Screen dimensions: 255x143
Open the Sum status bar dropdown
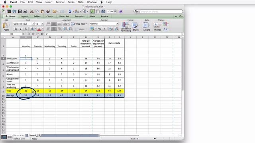[x=155, y=139]
